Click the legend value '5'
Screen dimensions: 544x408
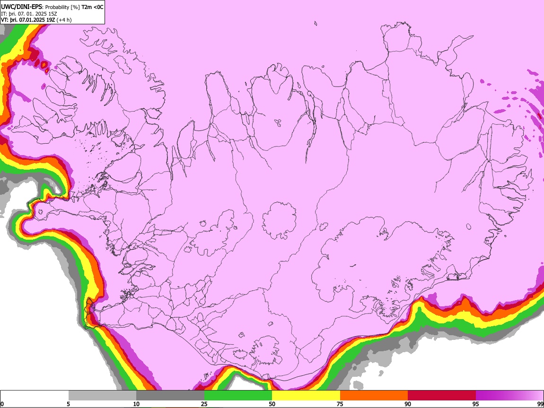(68, 404)
